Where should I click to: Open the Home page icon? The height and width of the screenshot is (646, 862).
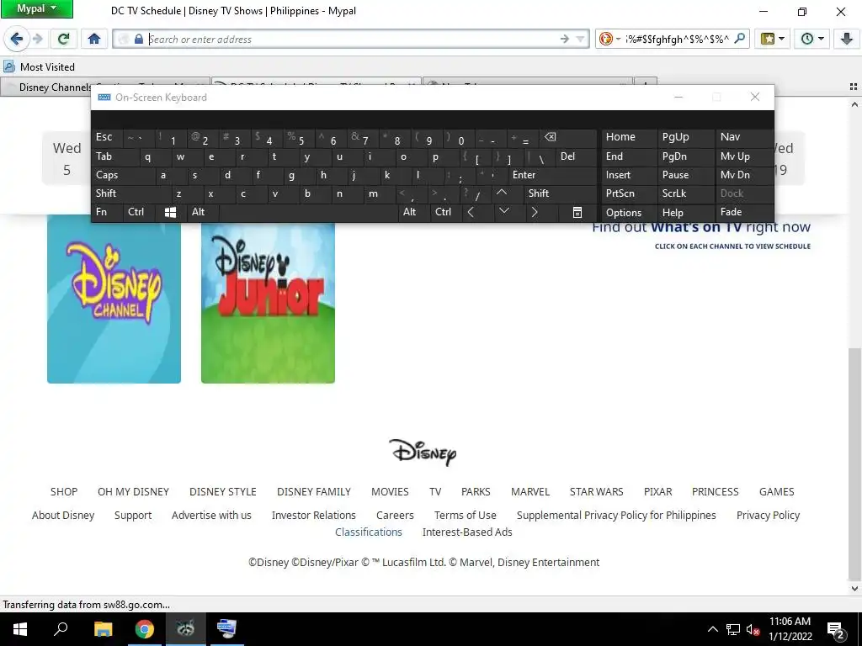point(94,39)
